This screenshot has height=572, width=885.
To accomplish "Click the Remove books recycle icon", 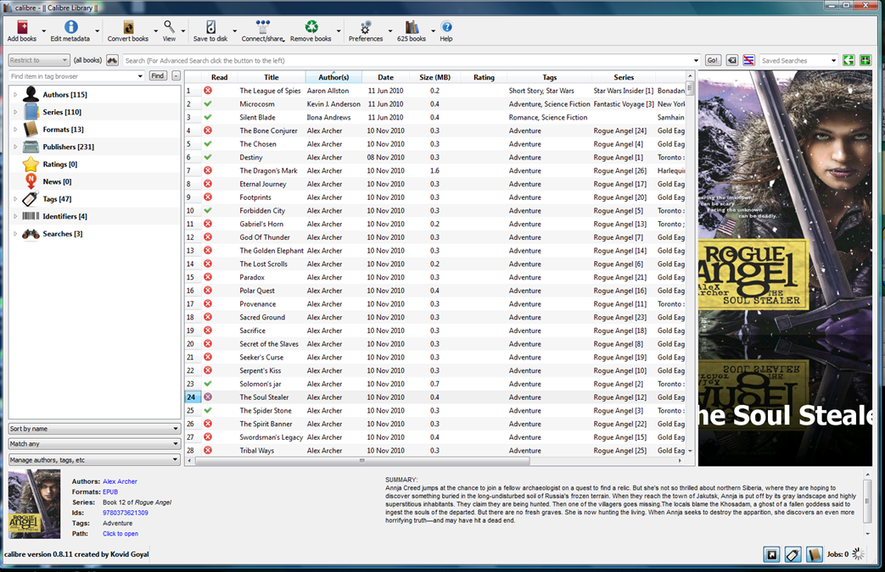I will click(311, 30).
